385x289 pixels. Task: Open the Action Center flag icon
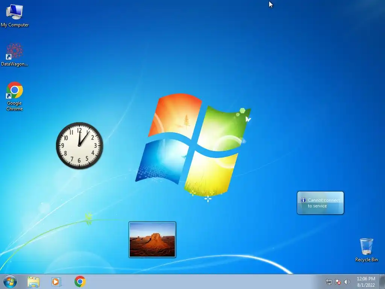coord(338,282)
